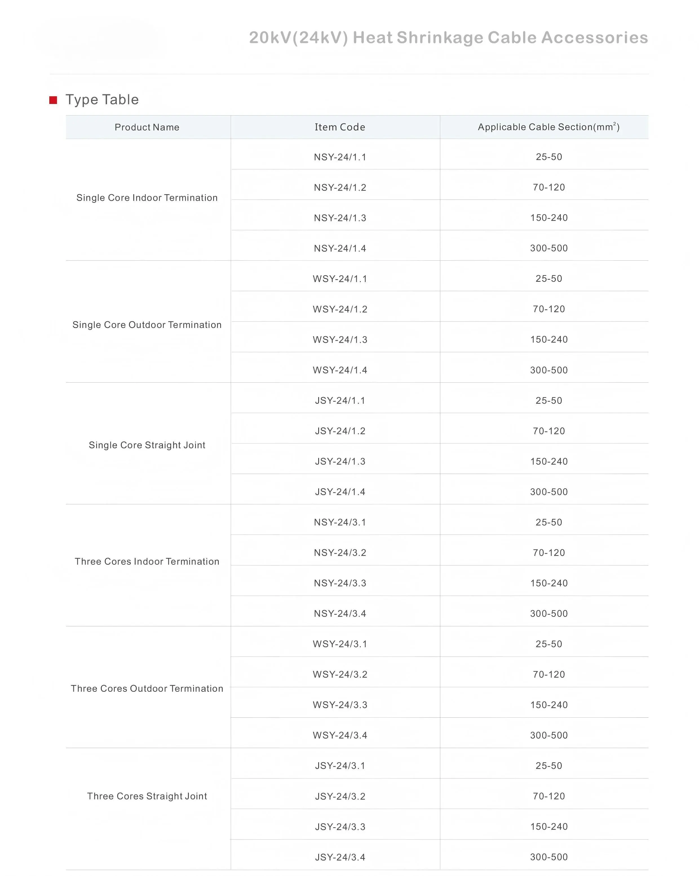
Task: Click item code JSY-24/1.4
Action: (340, 493)
